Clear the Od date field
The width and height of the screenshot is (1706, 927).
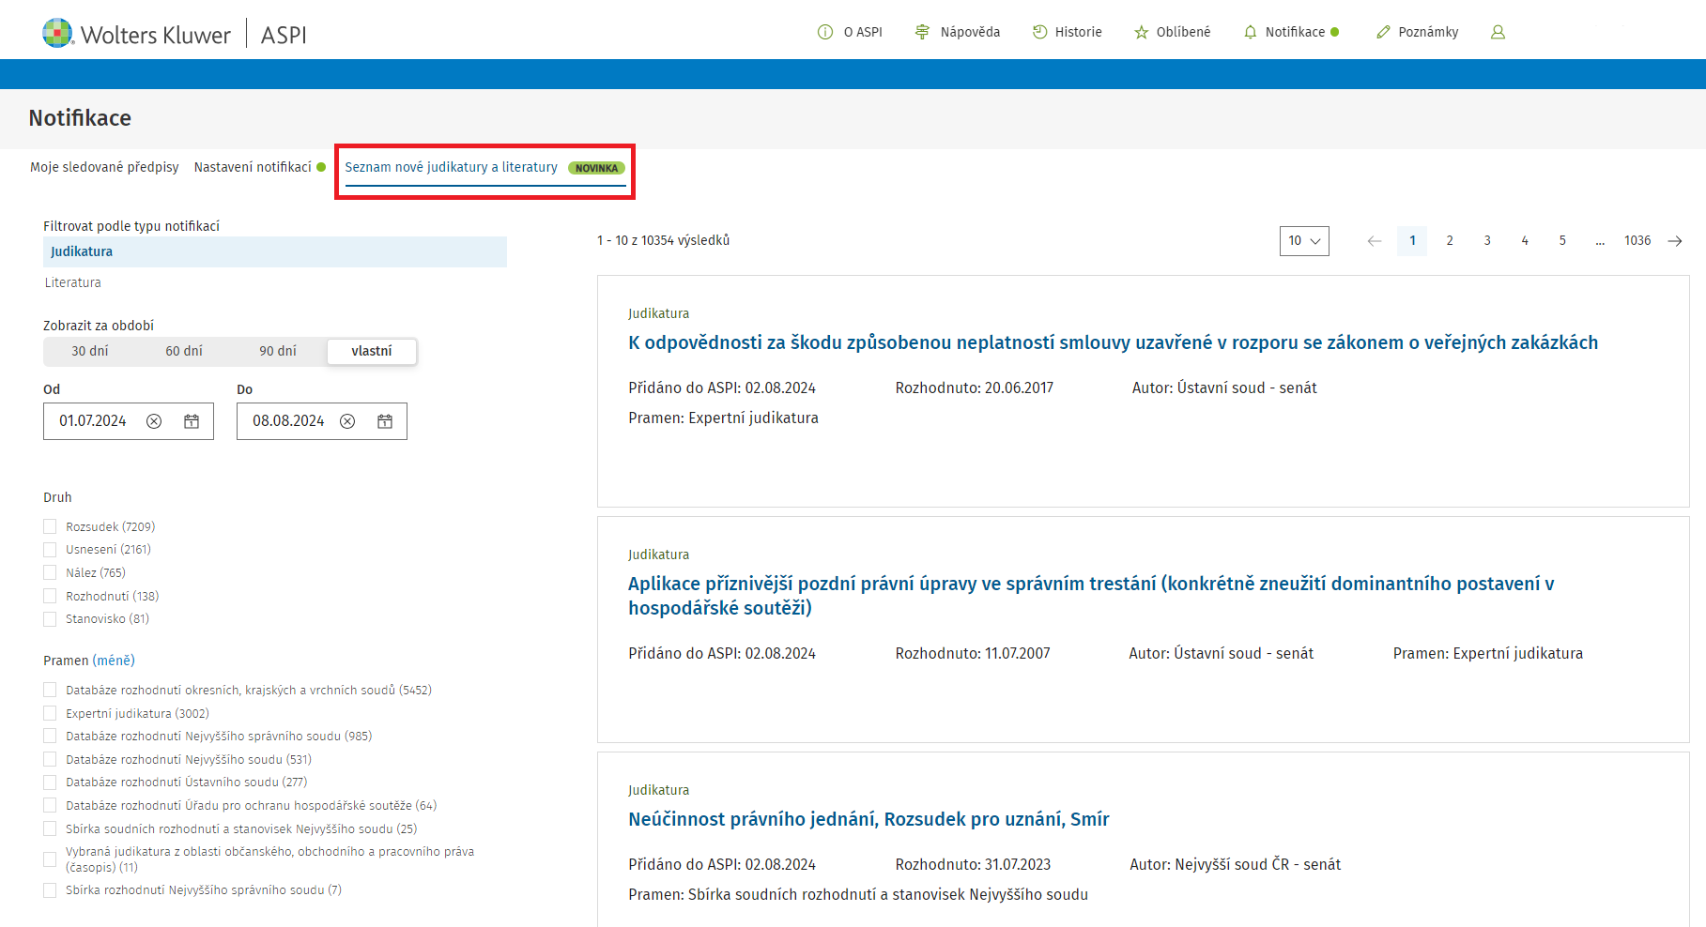[154, 421]
